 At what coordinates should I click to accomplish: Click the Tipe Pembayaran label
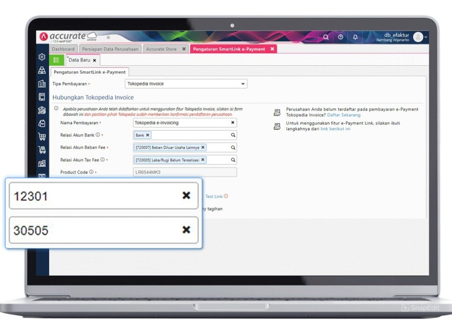pyautogui.click(x=70, y=84)
